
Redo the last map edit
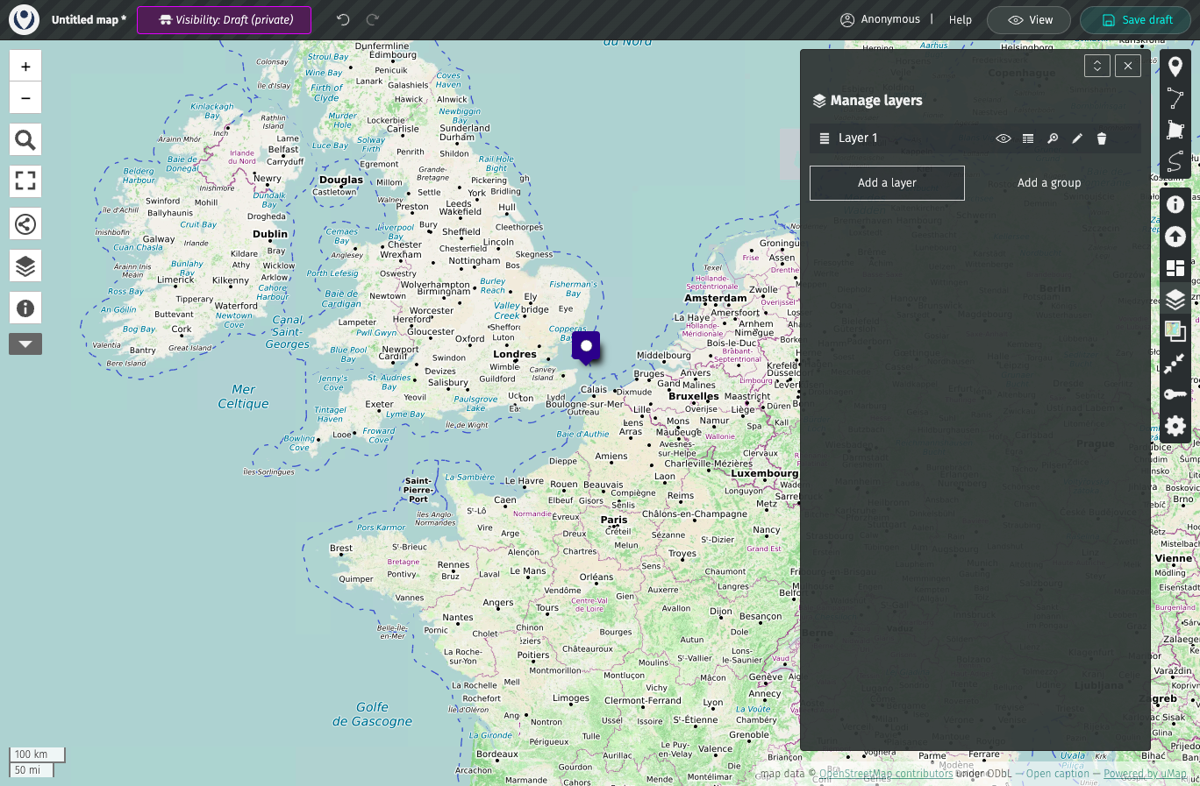point(373,20)
